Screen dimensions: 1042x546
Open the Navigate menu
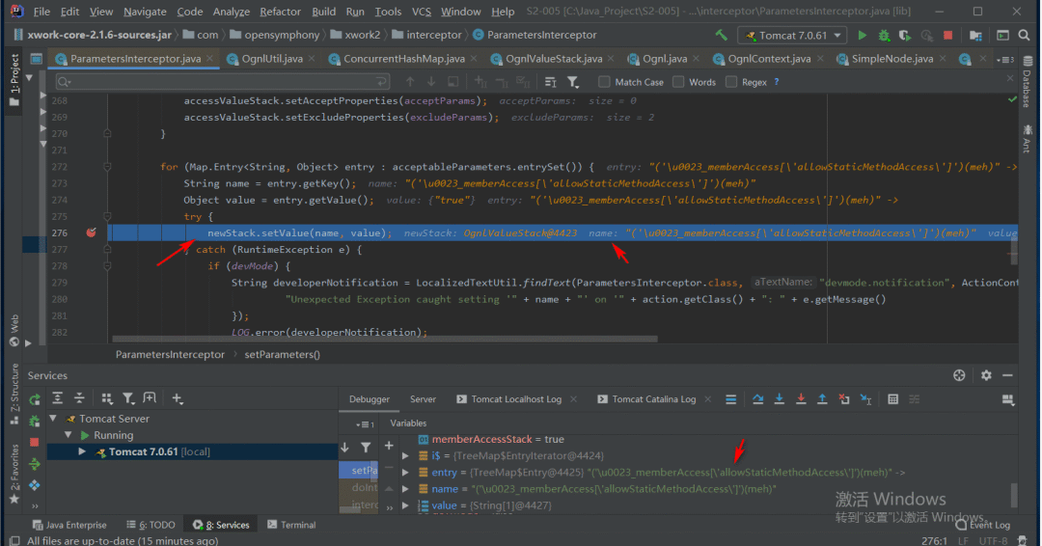(145, 12)
